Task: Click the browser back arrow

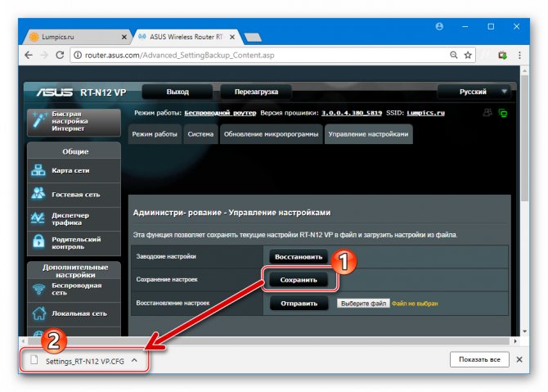Action: (29, 56)
